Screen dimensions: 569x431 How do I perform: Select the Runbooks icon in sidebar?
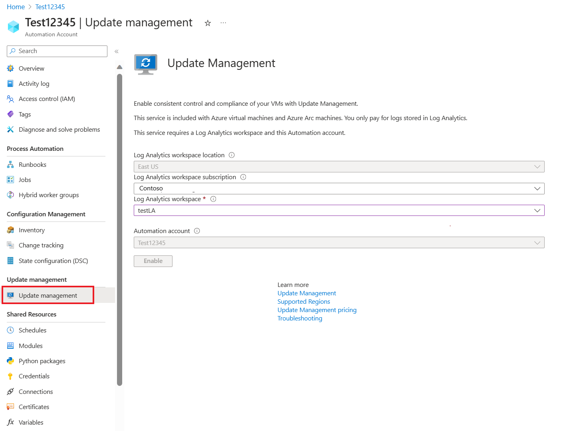point(10,164)
